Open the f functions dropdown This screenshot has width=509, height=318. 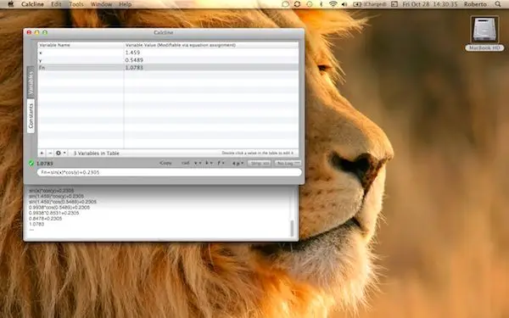point(221,163)
